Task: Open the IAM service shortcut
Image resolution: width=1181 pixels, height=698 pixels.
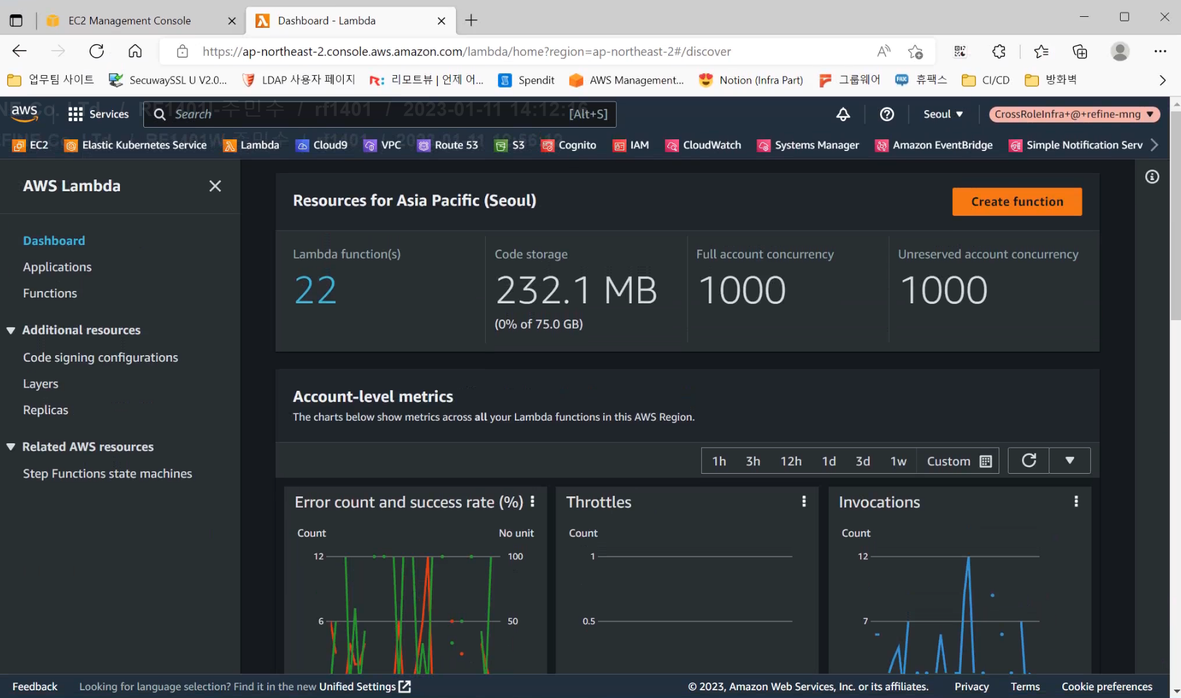Action: [x=631, y=145]
